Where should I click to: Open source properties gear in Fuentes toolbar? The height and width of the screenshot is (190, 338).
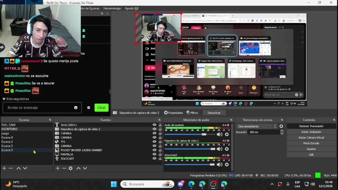(71, 168)
